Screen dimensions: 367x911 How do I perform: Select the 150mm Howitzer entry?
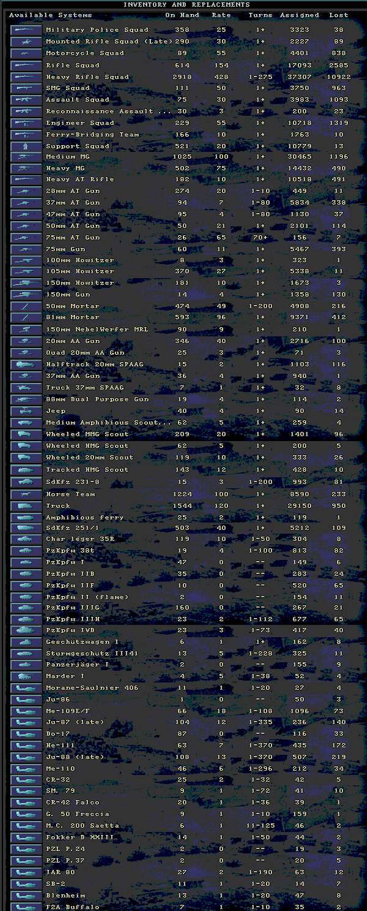(x=80, y=283)
